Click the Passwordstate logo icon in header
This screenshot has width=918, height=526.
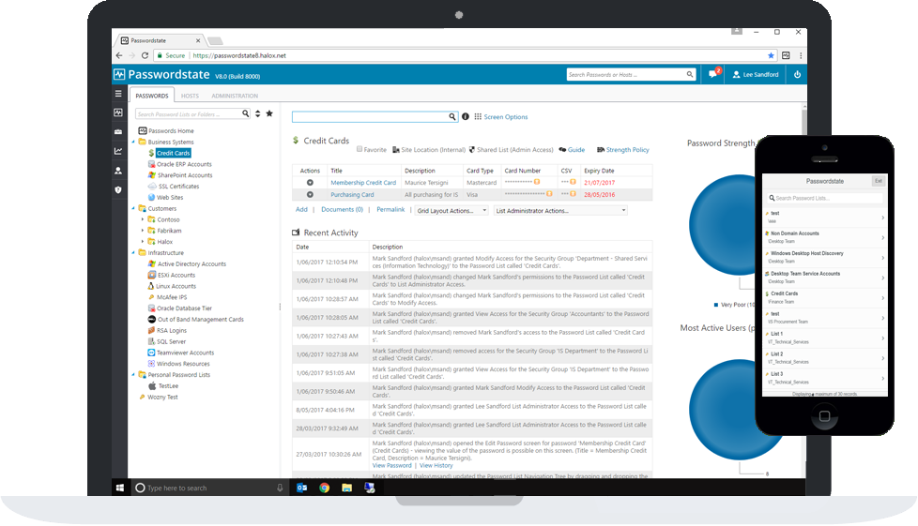tap(119, 74)
